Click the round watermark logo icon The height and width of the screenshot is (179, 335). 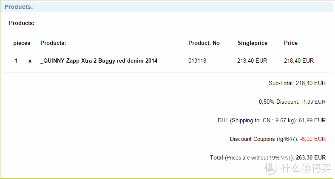270,167
